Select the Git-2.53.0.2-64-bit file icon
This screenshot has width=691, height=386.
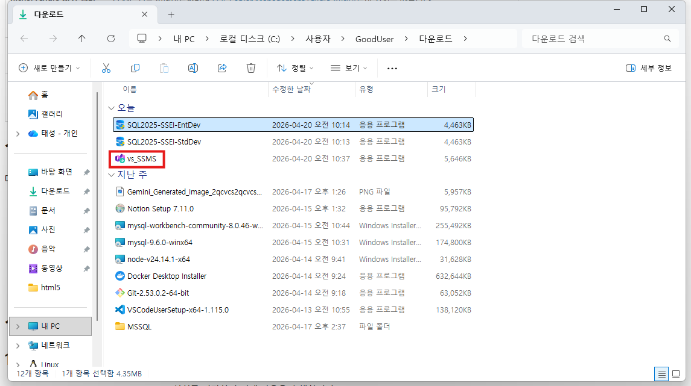pyautogui.click(x=120, y=293)
